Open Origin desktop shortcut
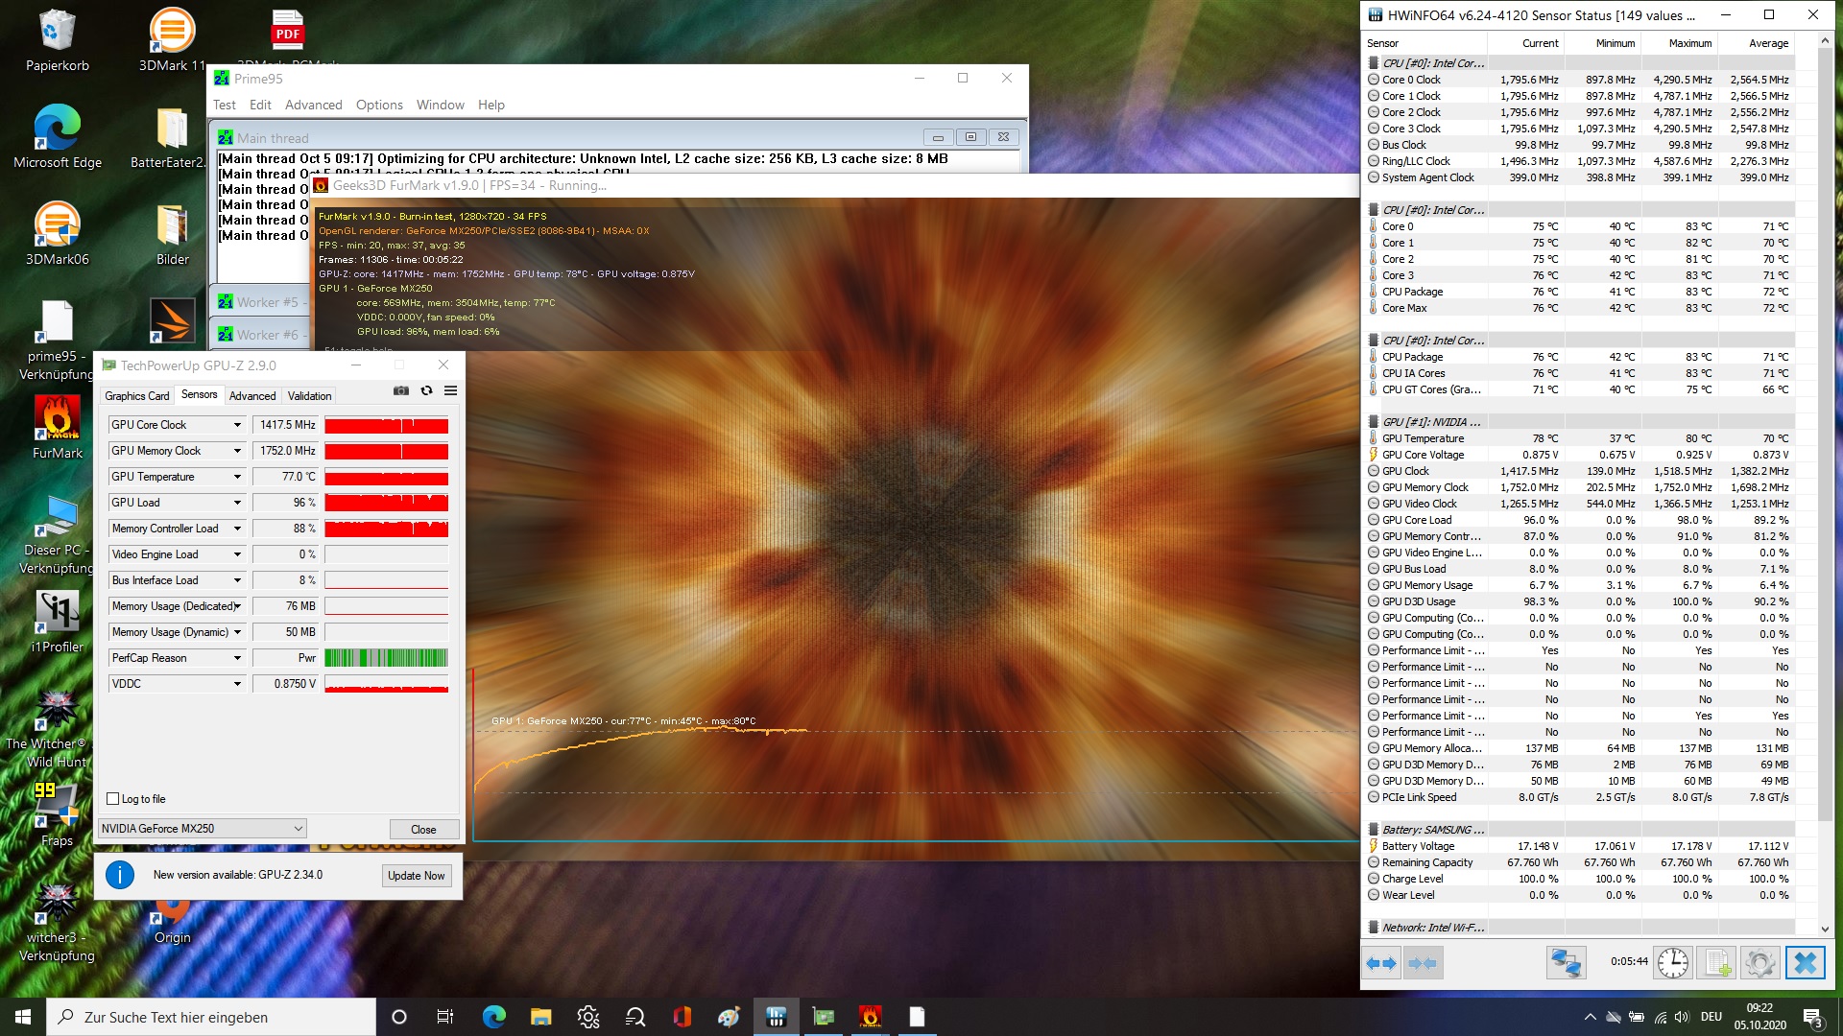The image size is (1843, 1036). pyautogui.click(x=173, y=923)
